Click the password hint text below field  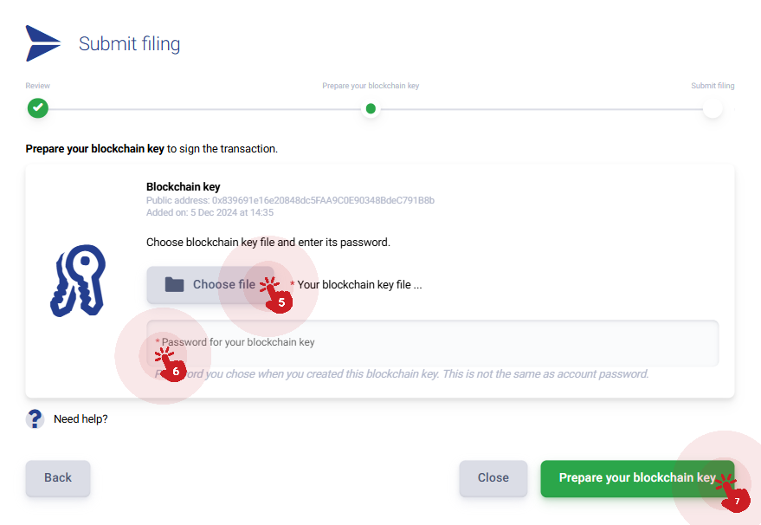click(x=402, y=374)
